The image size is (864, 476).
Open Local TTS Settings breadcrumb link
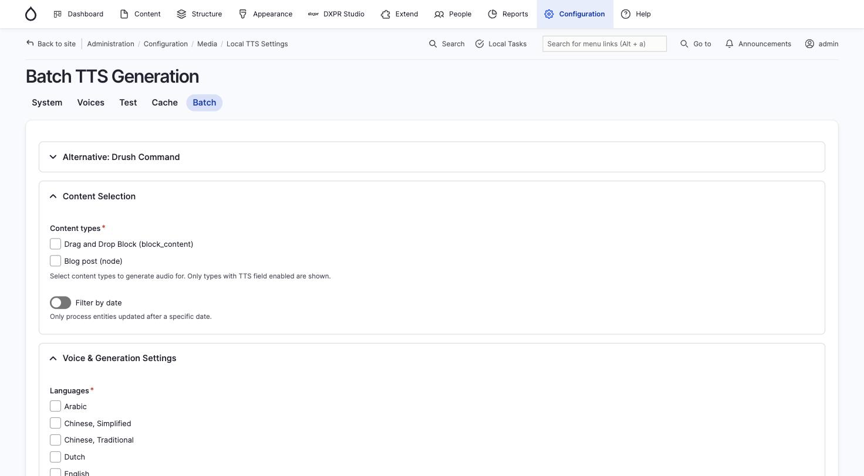(x=257, y=44)
